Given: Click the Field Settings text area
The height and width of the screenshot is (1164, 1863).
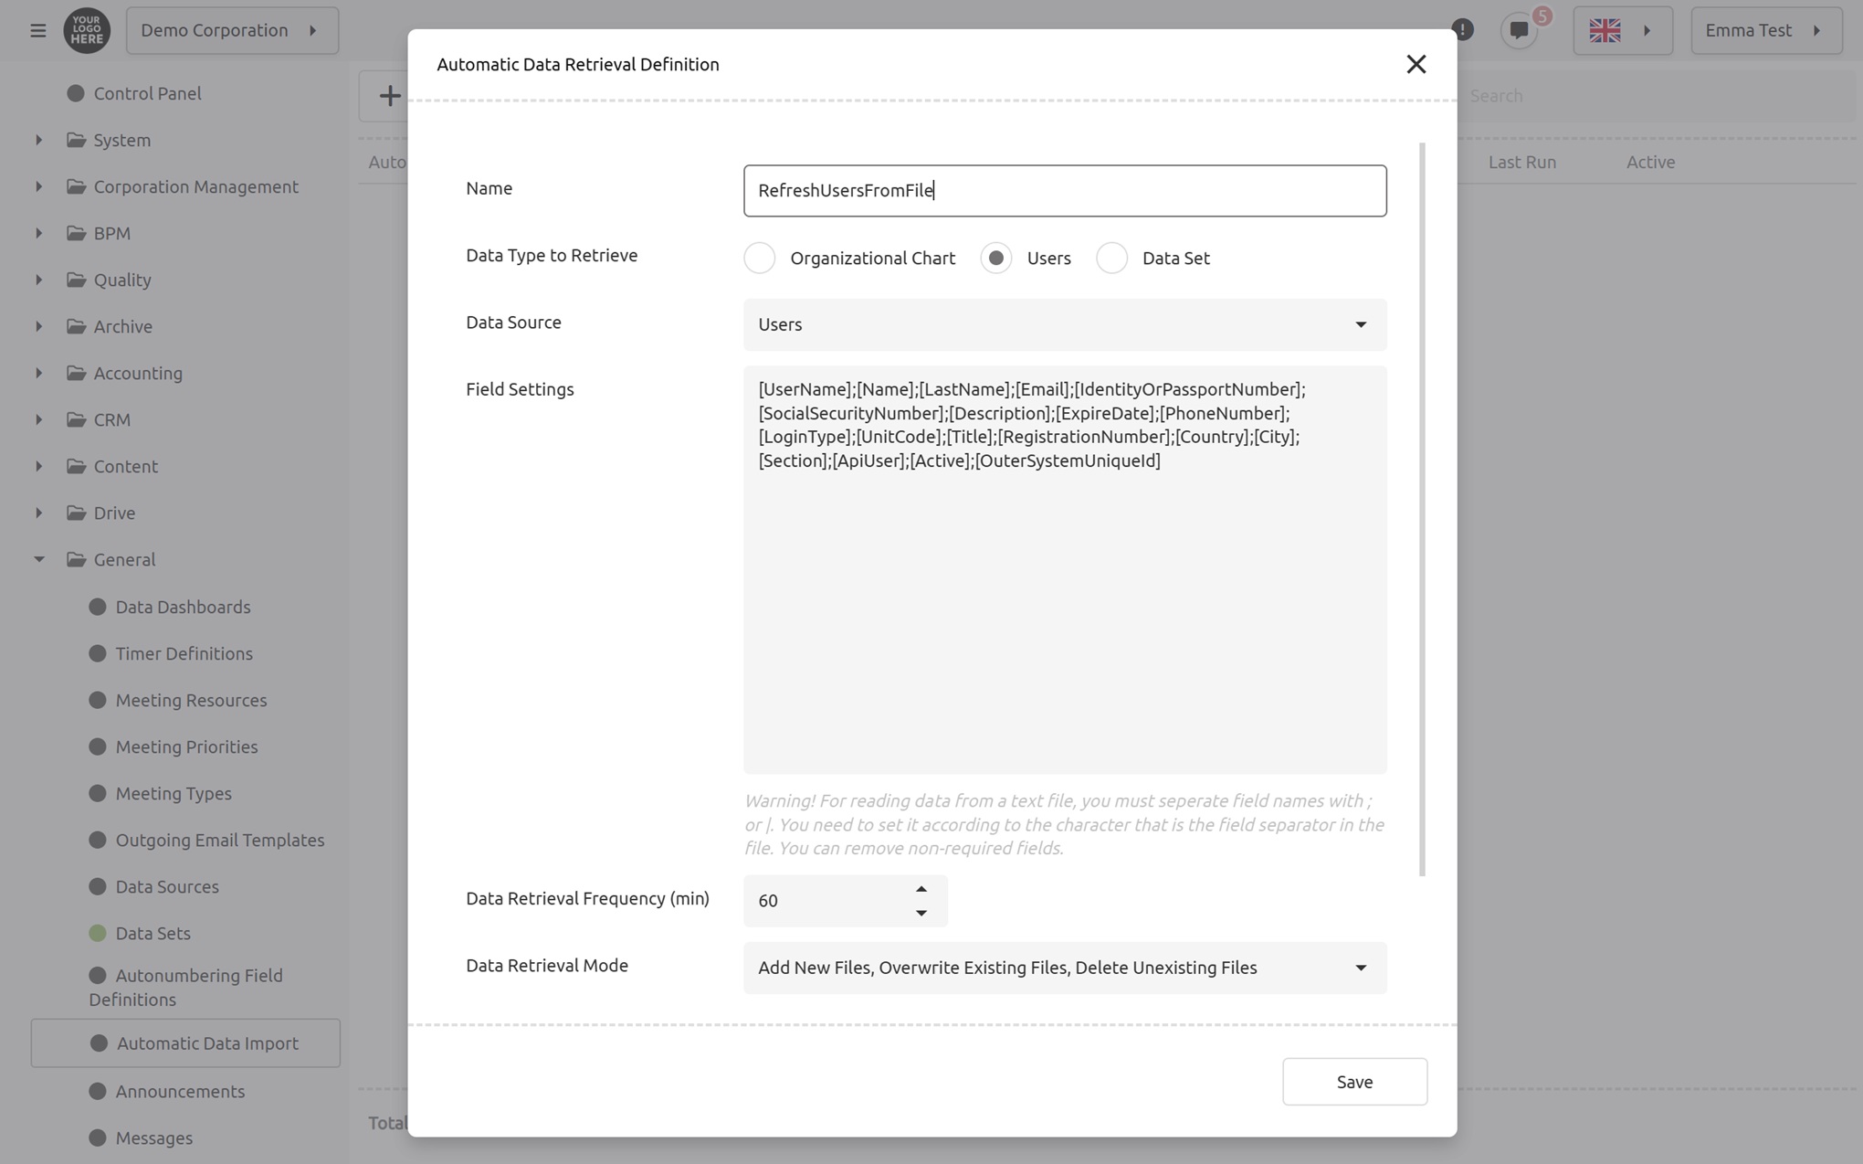Looking at the screenshot, I should click(1065, 570).
